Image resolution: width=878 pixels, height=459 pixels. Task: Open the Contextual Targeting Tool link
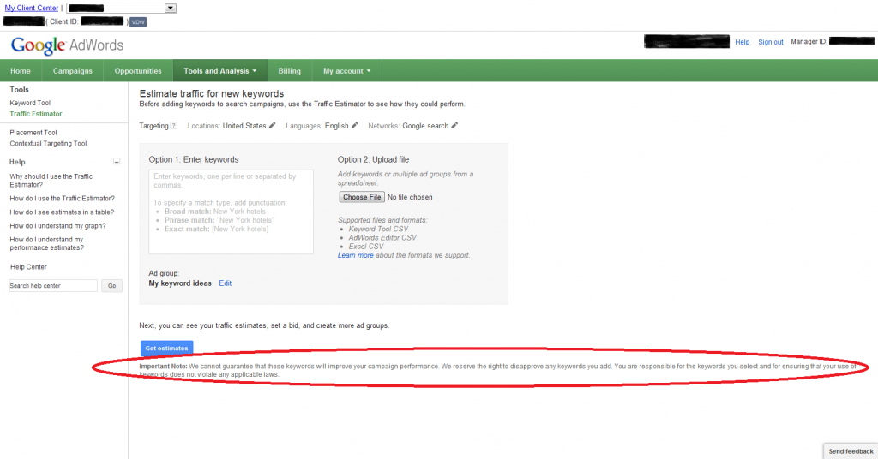(x=48, y=144)
